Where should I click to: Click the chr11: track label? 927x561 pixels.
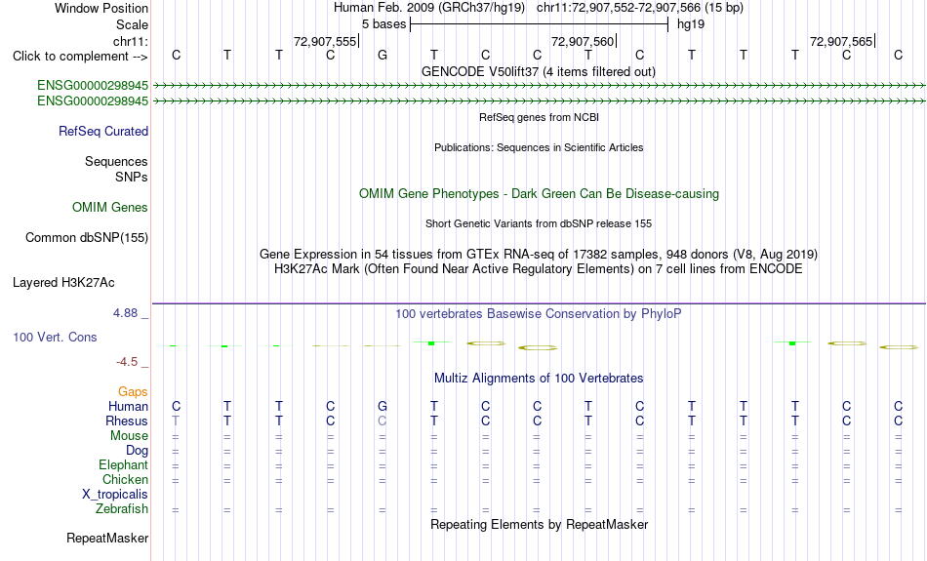click(x=130, y=41)
